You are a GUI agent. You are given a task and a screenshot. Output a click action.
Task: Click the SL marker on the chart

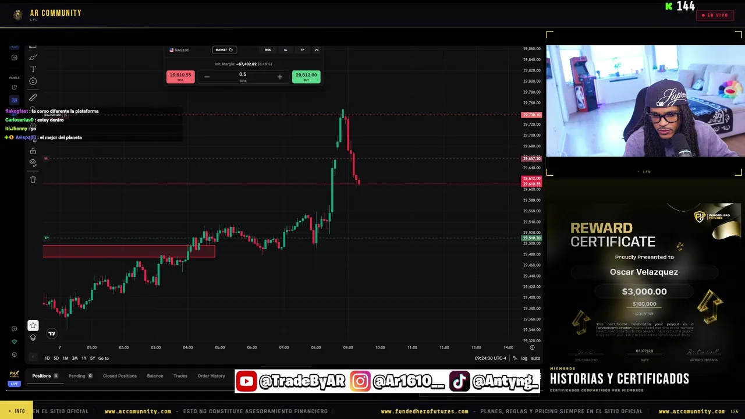tap(46, 158)
